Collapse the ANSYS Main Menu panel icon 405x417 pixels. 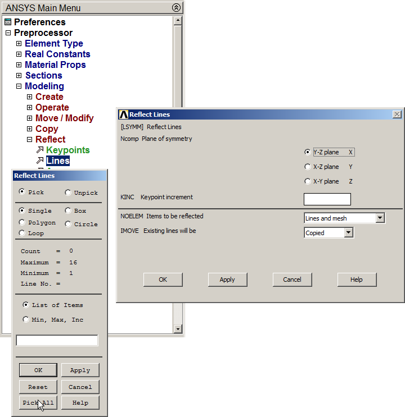tap(176, 8)
